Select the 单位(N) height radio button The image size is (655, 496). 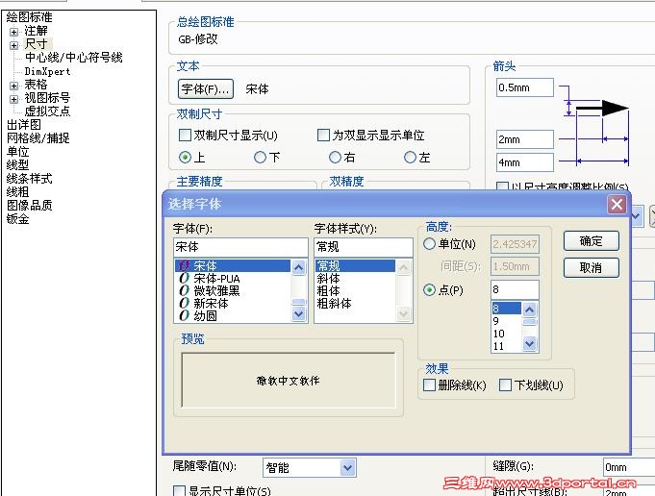[x=429, y=244]
